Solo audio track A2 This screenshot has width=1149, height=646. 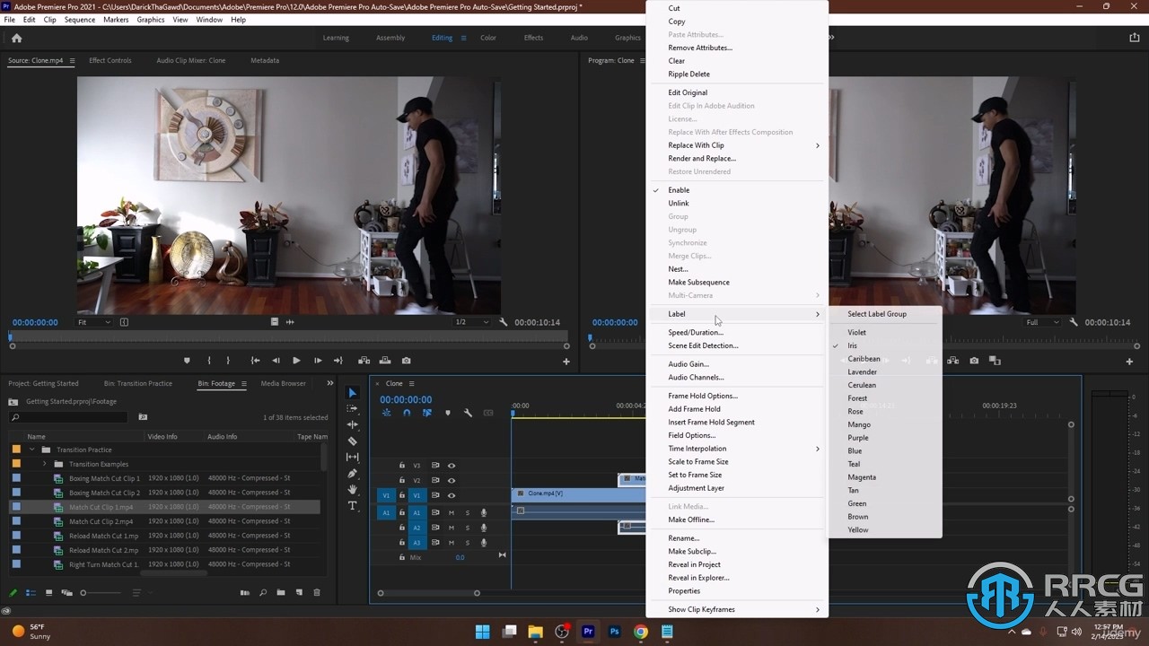(467, 528)
